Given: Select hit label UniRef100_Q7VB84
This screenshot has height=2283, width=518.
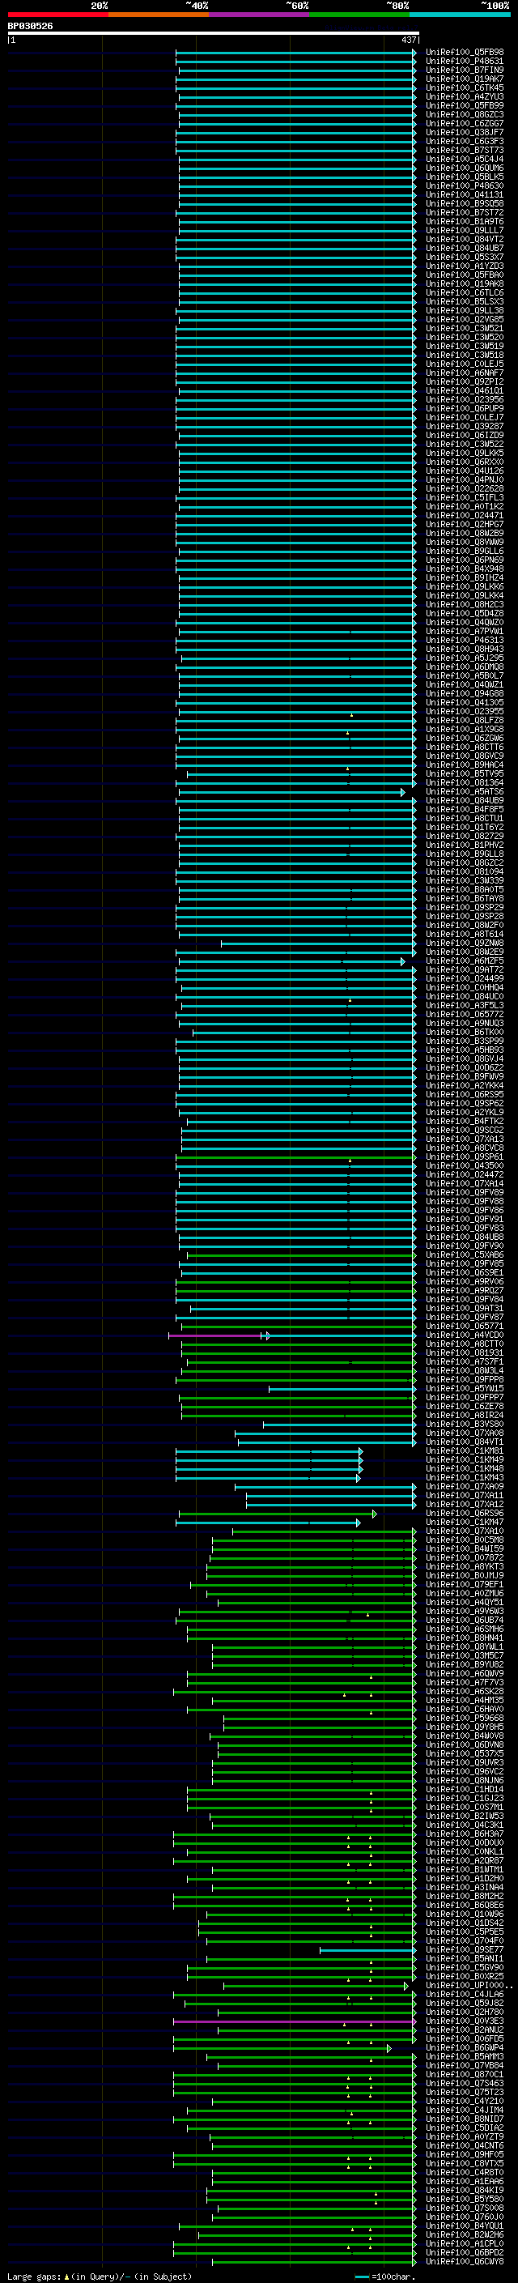Looking at the screenshot, I should [x=465, y=2065].
